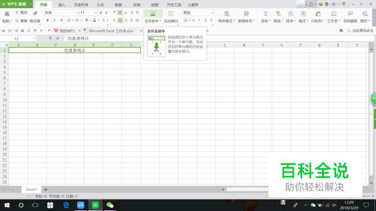Screen dimensions: 376x211
Task: Click the 冻结窗格 freeze panes icon
Action: point(350,14)
